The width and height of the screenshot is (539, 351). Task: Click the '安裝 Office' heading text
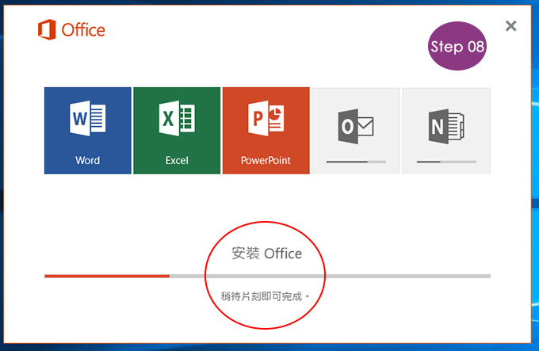click(267, 254)
